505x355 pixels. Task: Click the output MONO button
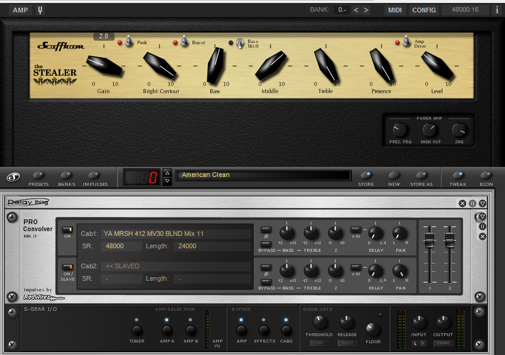[x=444, y=343]
